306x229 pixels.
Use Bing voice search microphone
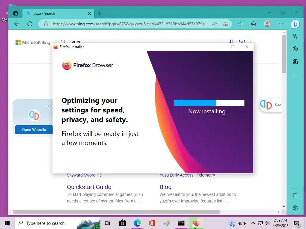(231, 41)
